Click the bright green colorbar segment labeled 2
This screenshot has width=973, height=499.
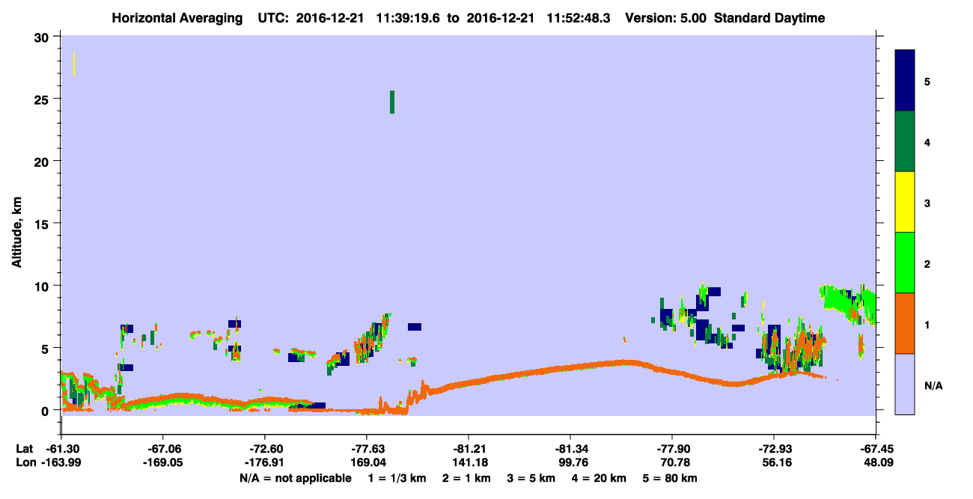point(905,263)
